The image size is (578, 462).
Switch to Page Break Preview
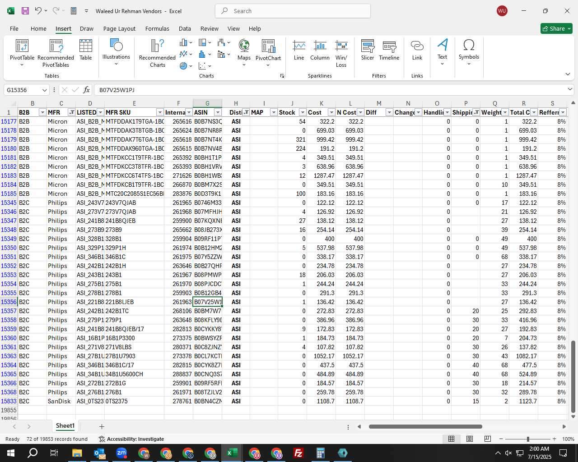click(487, 439)
